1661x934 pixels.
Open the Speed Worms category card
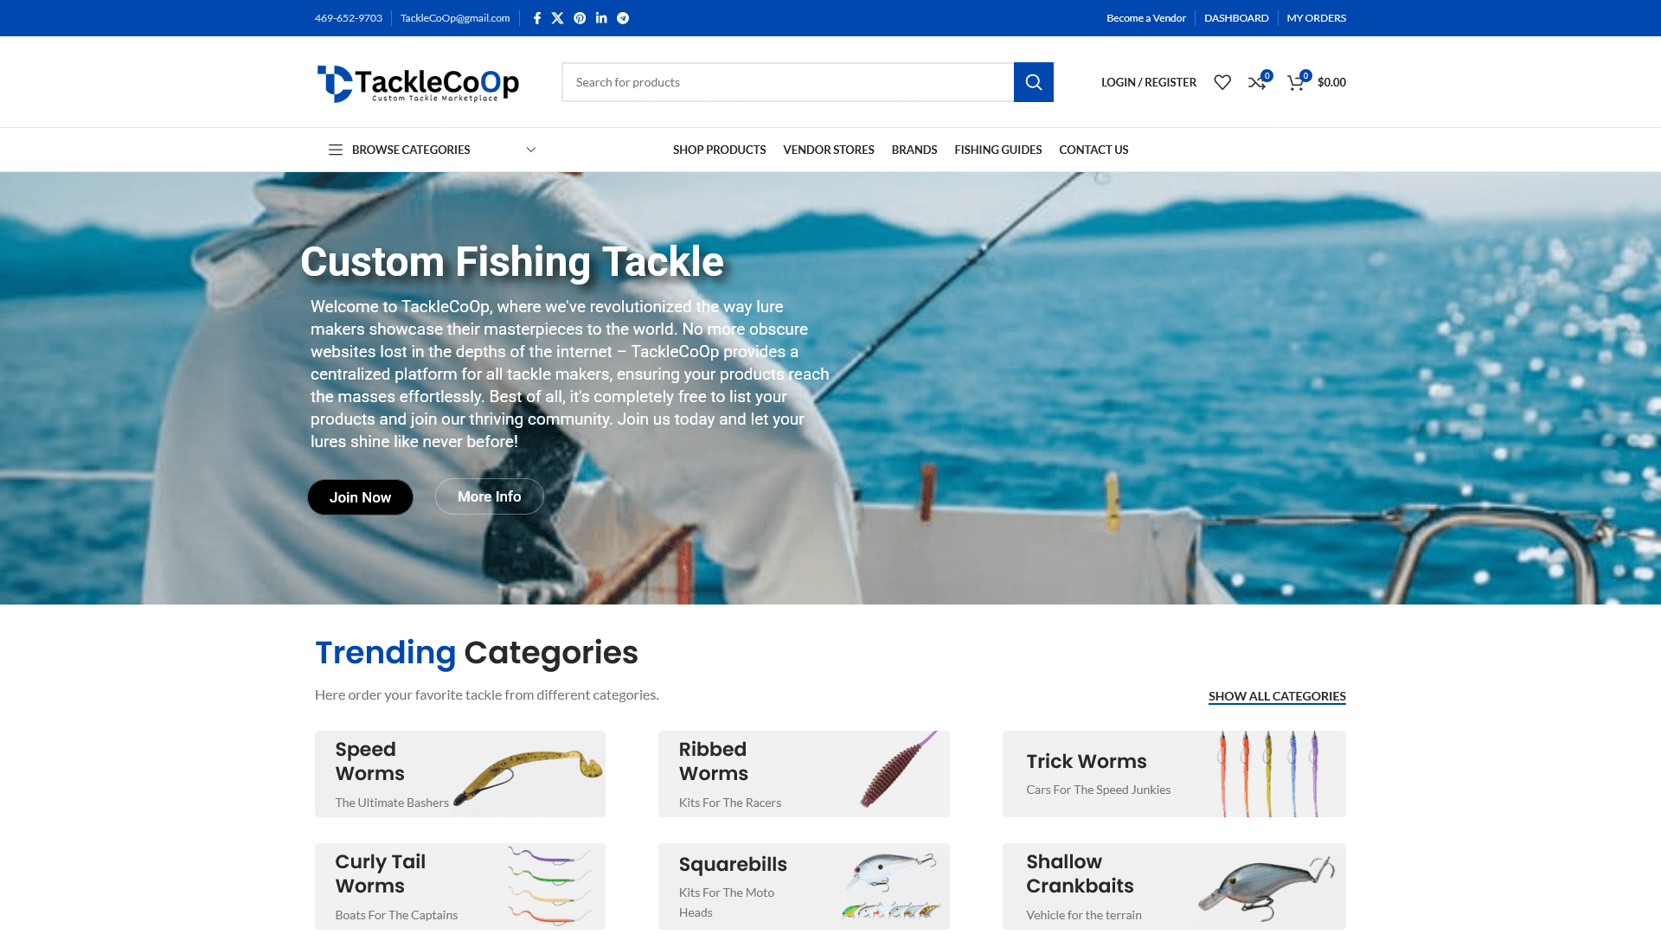[460, 774]
